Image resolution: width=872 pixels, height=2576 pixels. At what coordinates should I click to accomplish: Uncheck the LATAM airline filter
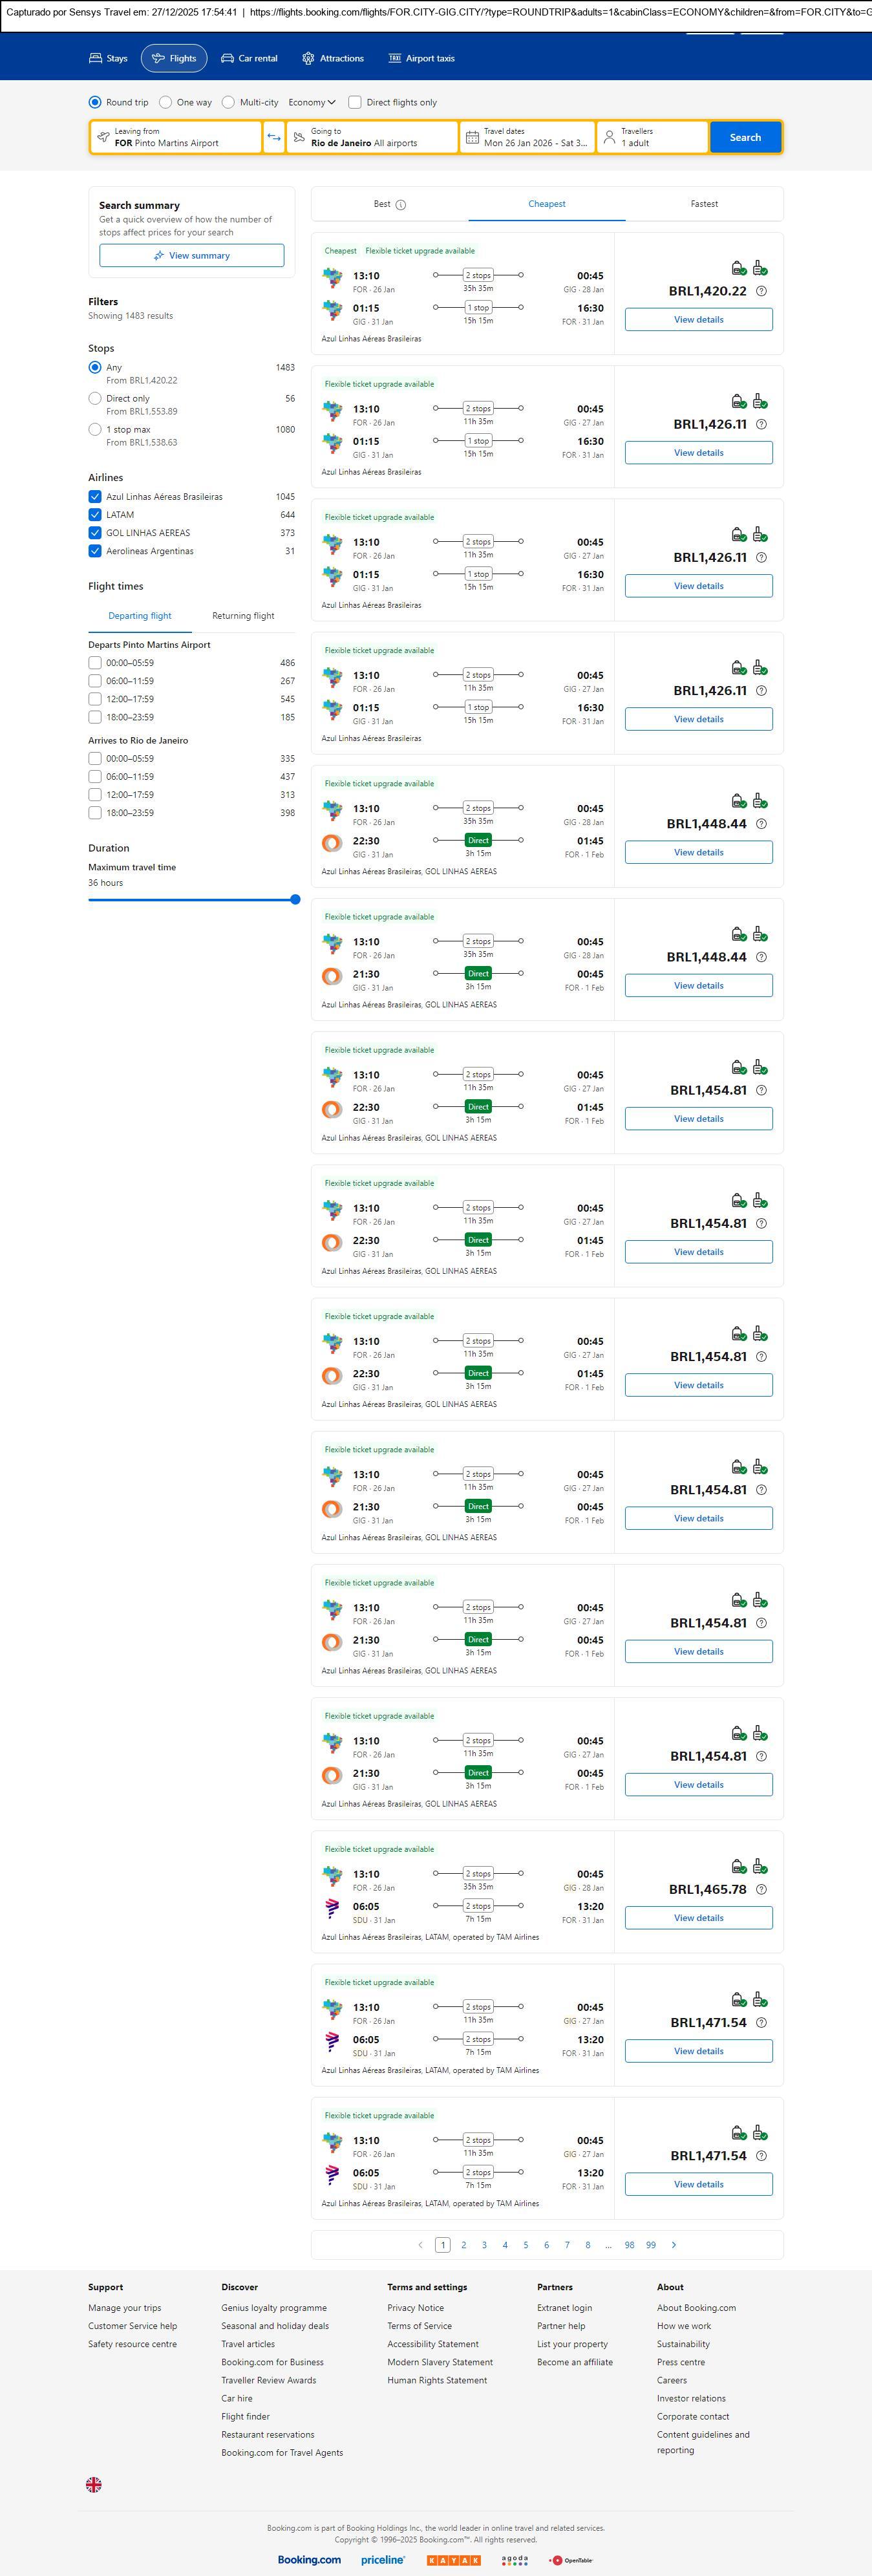click(x=95, y=515)
